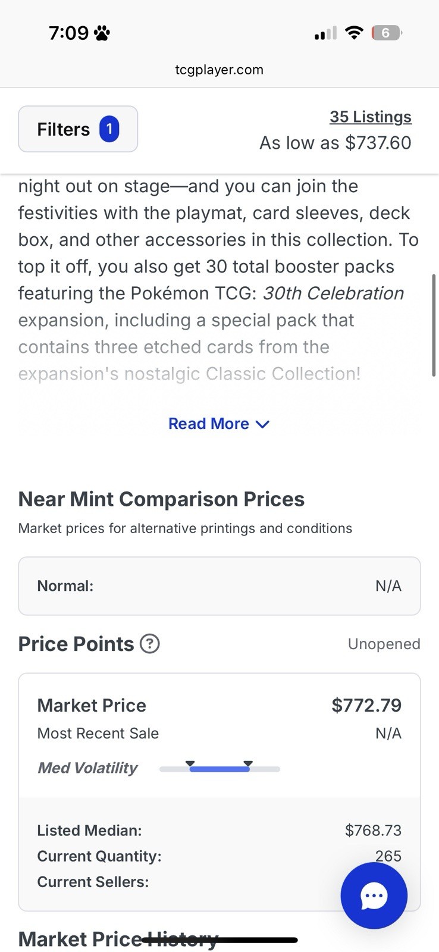Tap the Wi-Fi icon in status bar
The image size is (439, 952).
pos(354,33)
